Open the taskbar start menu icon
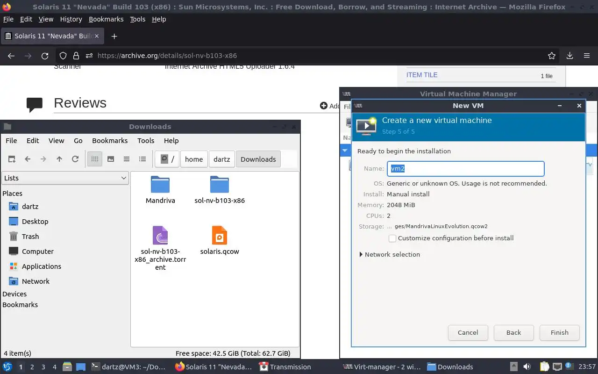This screenshot has width=598, height=374. [7, 367]
